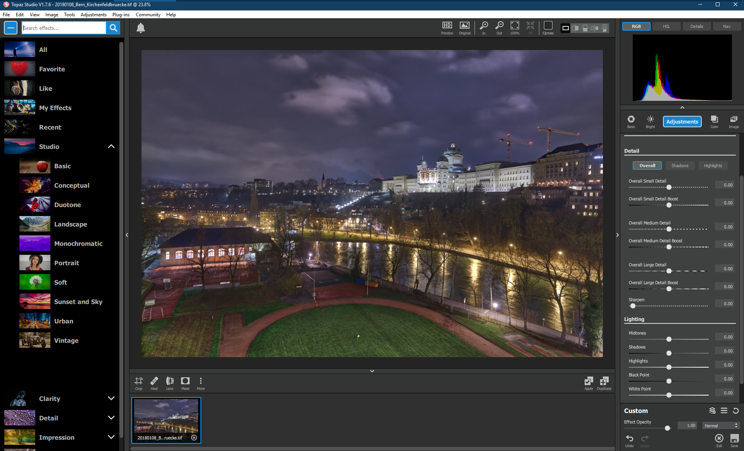Select the Overall detail mode

[647, 166]
